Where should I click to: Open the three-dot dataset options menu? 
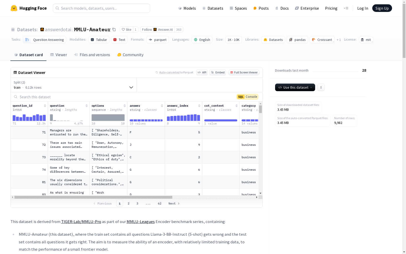[321, 87]
